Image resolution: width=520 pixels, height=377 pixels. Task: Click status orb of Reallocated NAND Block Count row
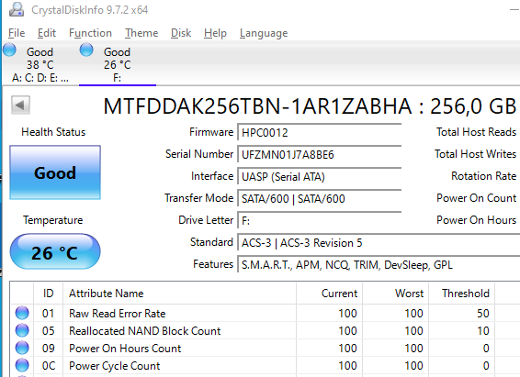click(22, 330)
